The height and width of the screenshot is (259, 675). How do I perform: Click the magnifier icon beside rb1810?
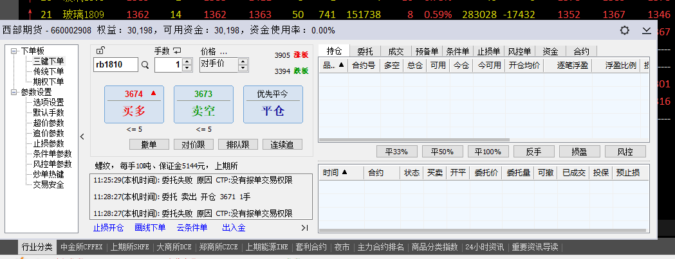(x=145, y=65)
